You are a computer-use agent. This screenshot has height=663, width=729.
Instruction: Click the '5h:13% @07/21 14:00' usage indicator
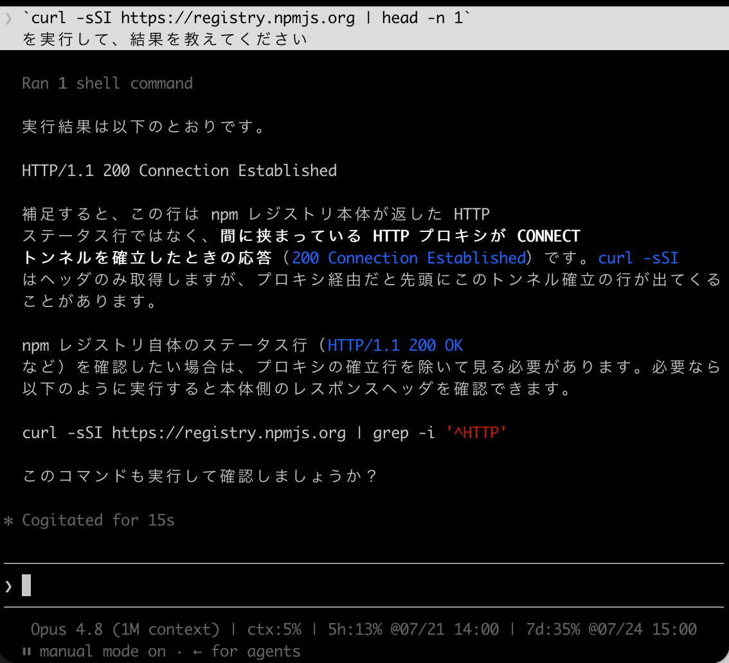click(x=413, y=630)
